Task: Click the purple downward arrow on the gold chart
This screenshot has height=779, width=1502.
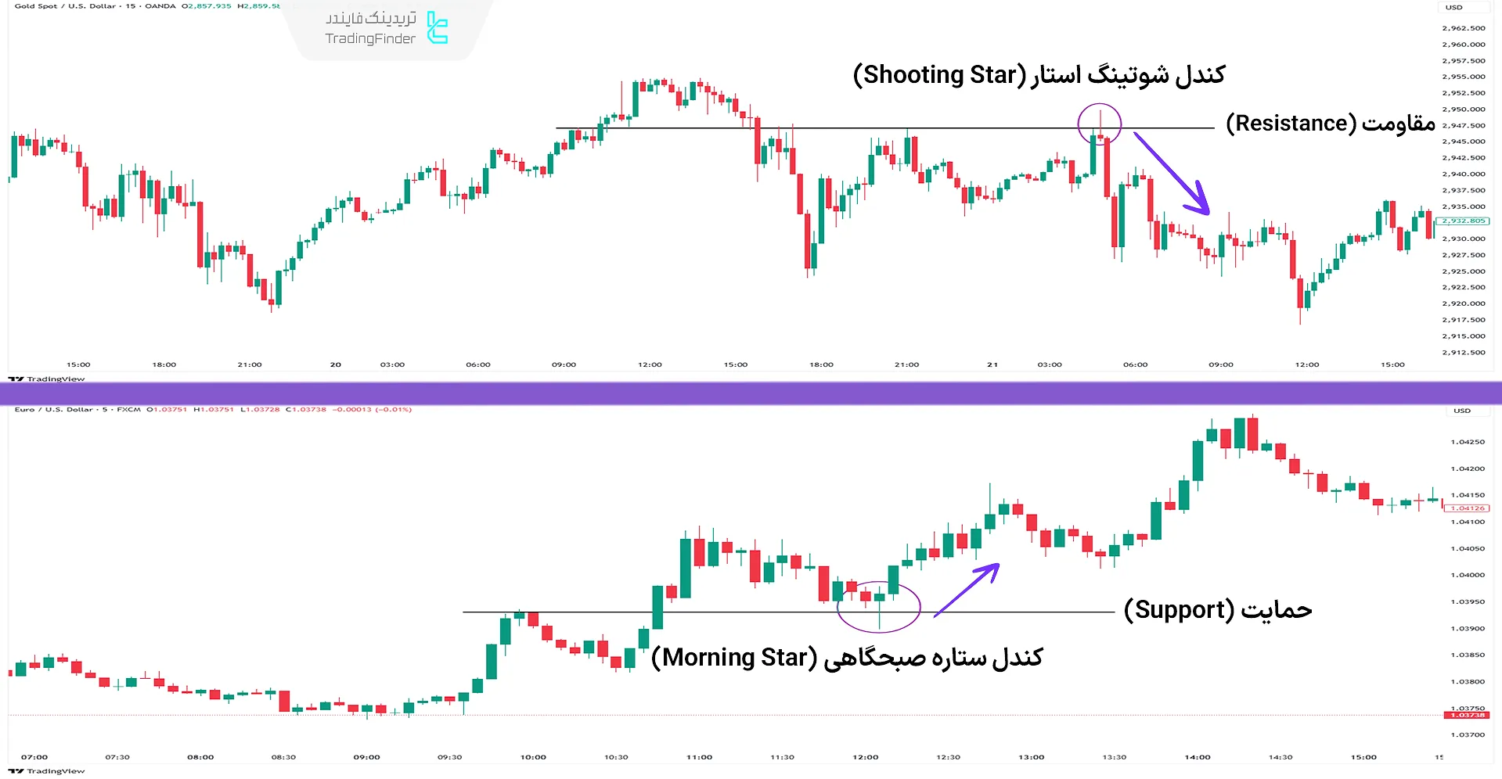Action: pos(1172,174)
